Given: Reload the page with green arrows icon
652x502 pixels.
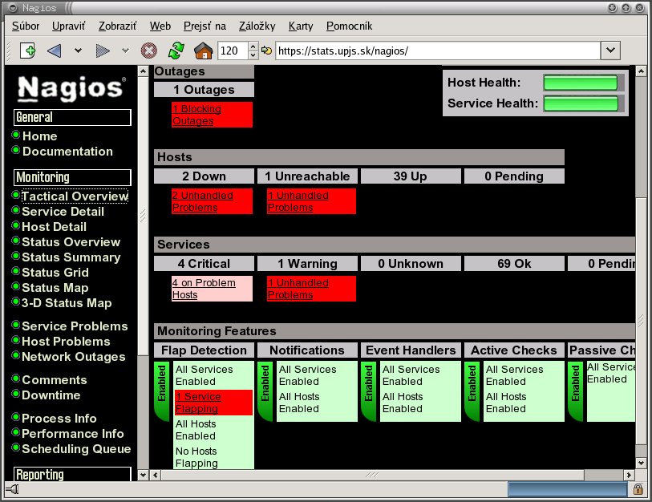Looking at the screenshot, I should pyautogui.click(x=176, y=51).
